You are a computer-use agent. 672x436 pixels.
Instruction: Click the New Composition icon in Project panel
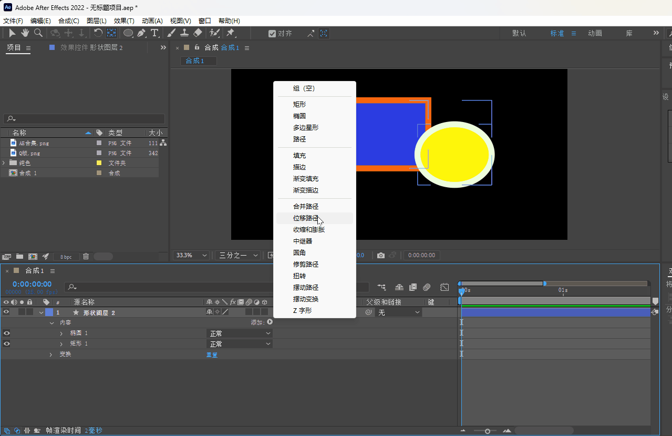point(33,256)
